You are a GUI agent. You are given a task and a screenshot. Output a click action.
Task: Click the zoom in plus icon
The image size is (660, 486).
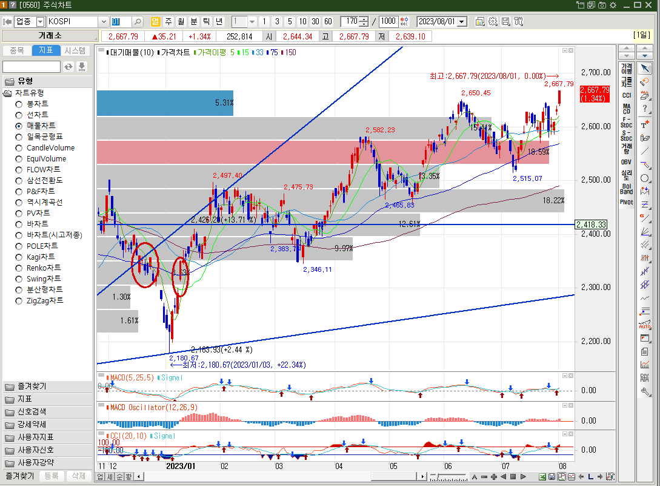point(494,477)
